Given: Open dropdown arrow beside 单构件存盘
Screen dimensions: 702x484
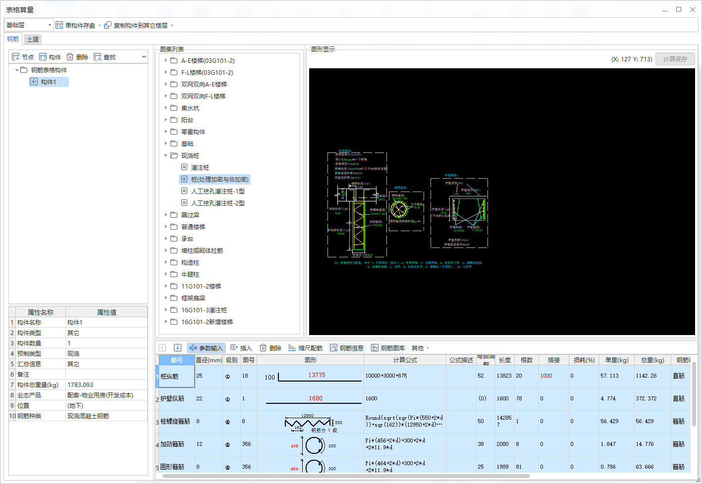Looking at the screenshot, I should point(100,25).
